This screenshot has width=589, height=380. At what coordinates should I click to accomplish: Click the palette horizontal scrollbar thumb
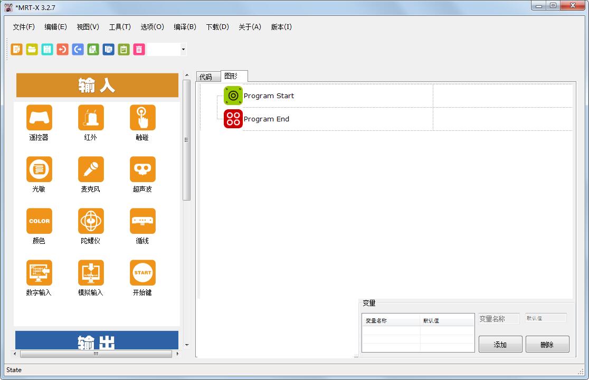click(x=96, y=354)
